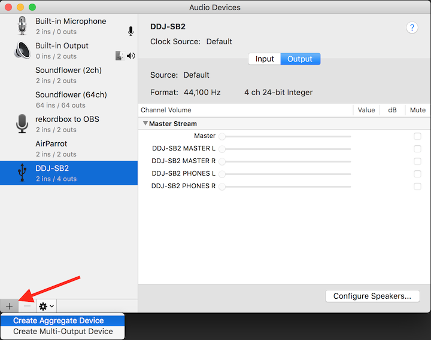Mute the DDJ-SB2 PHONES R channel

pyautogui.click(x=417, y=186)
